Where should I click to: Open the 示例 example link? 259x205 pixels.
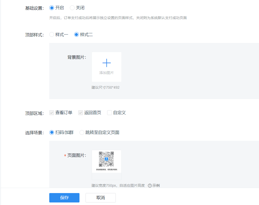(156, 185)
